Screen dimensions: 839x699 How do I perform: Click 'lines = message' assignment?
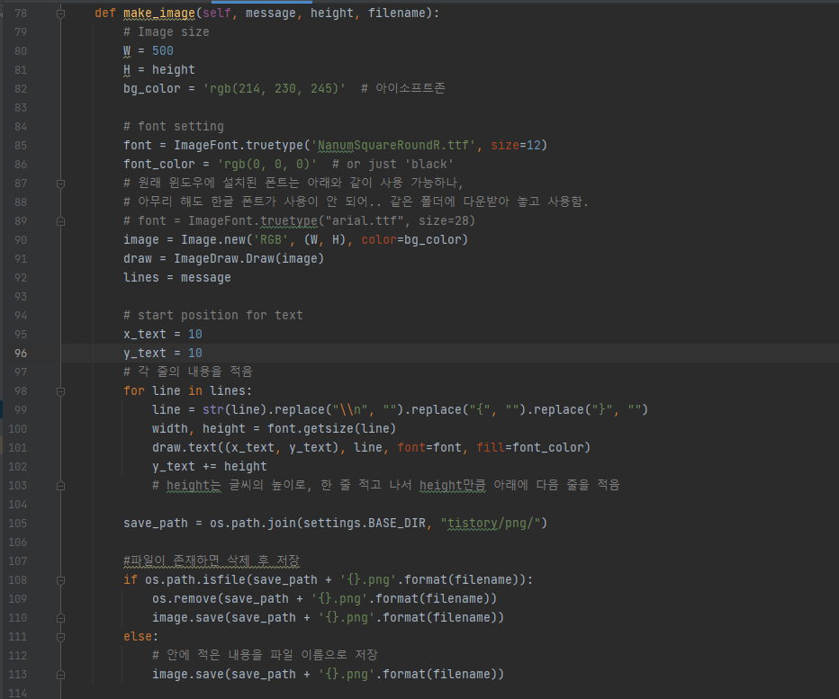click(177, 278)
